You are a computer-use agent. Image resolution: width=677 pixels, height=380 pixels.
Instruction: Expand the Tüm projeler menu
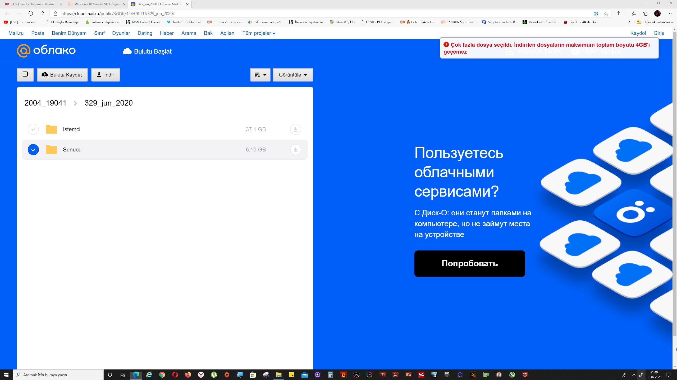pos(259,33)
